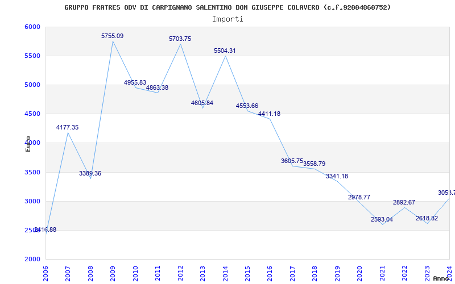
Task: Click the x-axis year 2008
Action: tap(90, 273)
